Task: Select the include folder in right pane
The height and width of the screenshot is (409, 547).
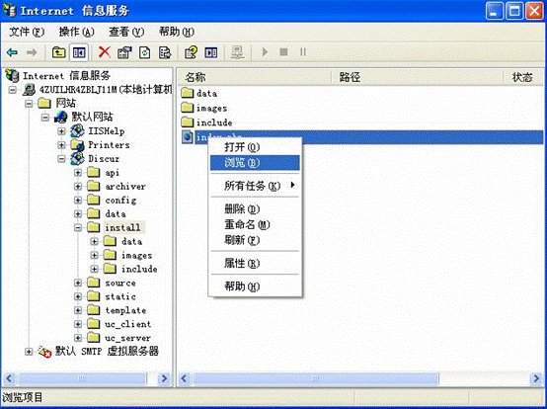Action: tap(206, 123)
